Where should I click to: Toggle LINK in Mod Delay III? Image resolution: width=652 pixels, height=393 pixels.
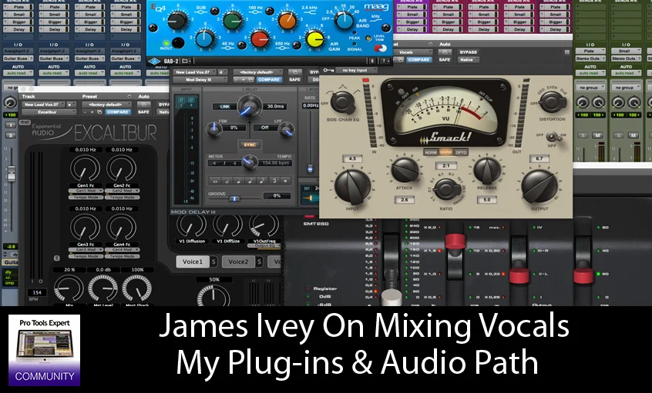(225, 107)
